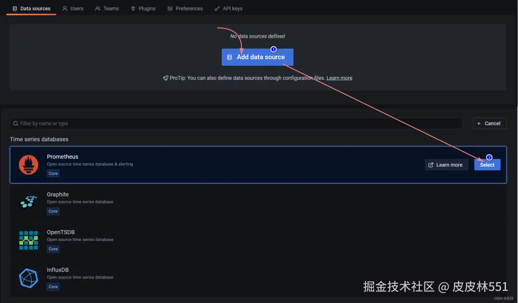518x303 pixels.
Task: Click the back arrow icon in Cancel
Action: [x=479, y=123]
